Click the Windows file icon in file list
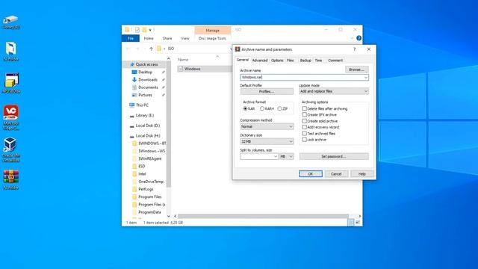 181,69
